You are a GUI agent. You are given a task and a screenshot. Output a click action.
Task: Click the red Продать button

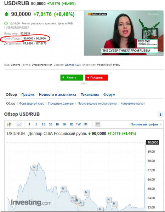pos(96,77)
